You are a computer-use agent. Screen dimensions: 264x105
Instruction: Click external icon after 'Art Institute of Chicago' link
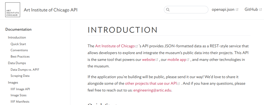point(137,46)
